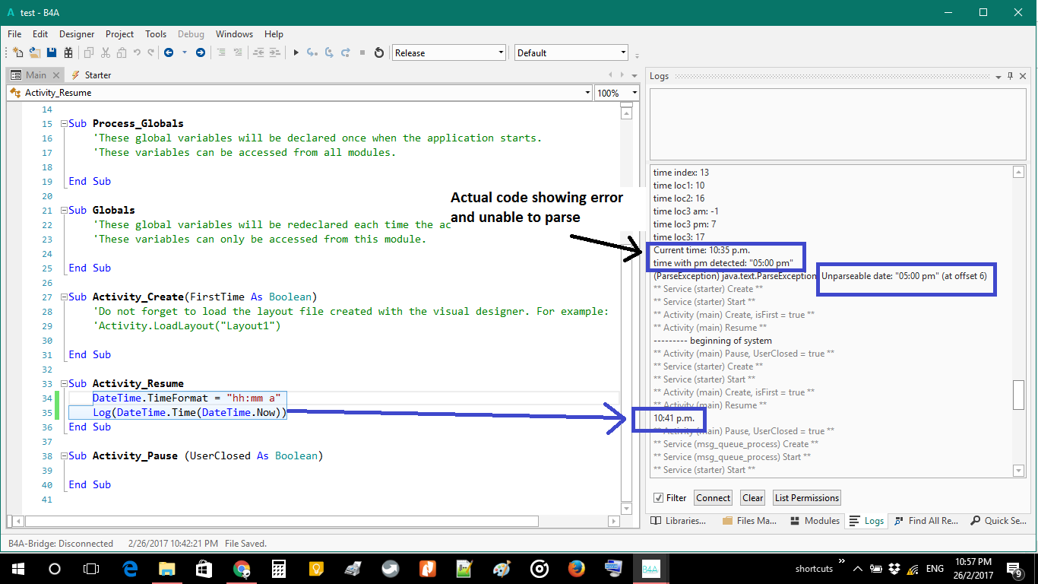
Task: Click the Save file toolbar icon
Action: [52, 52]
